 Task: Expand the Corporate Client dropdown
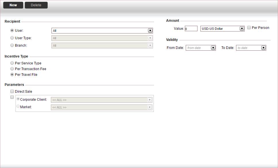[x=150, y=100]
